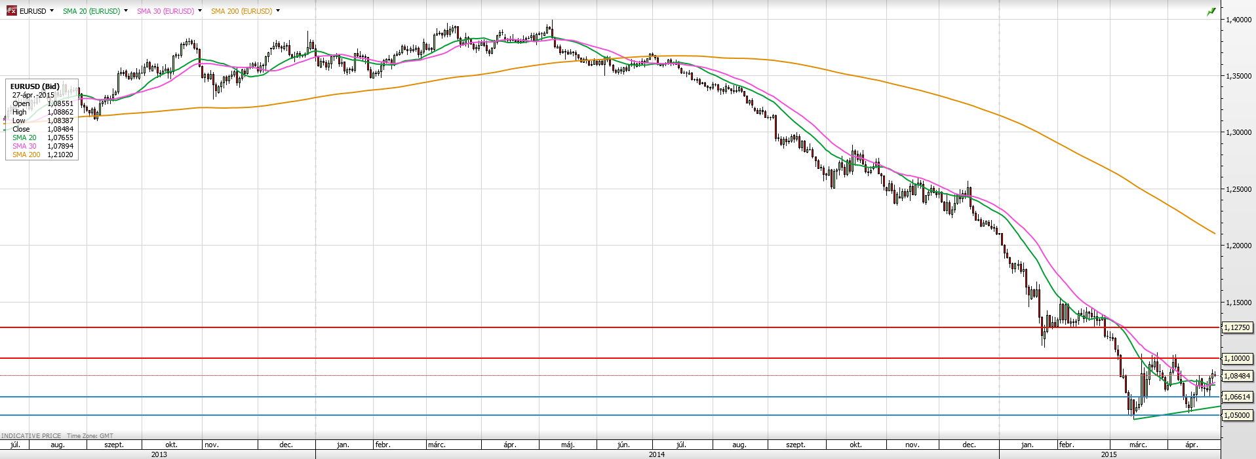Click the SMA 30 value 1,07894
Screen dimensions: 1256x459
(60, 146)
